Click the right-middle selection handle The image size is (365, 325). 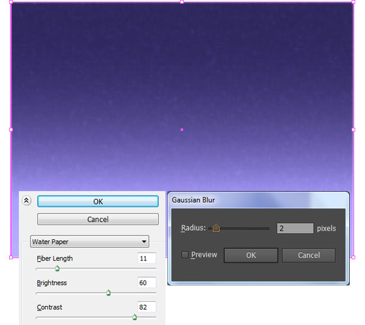(353, 130)
